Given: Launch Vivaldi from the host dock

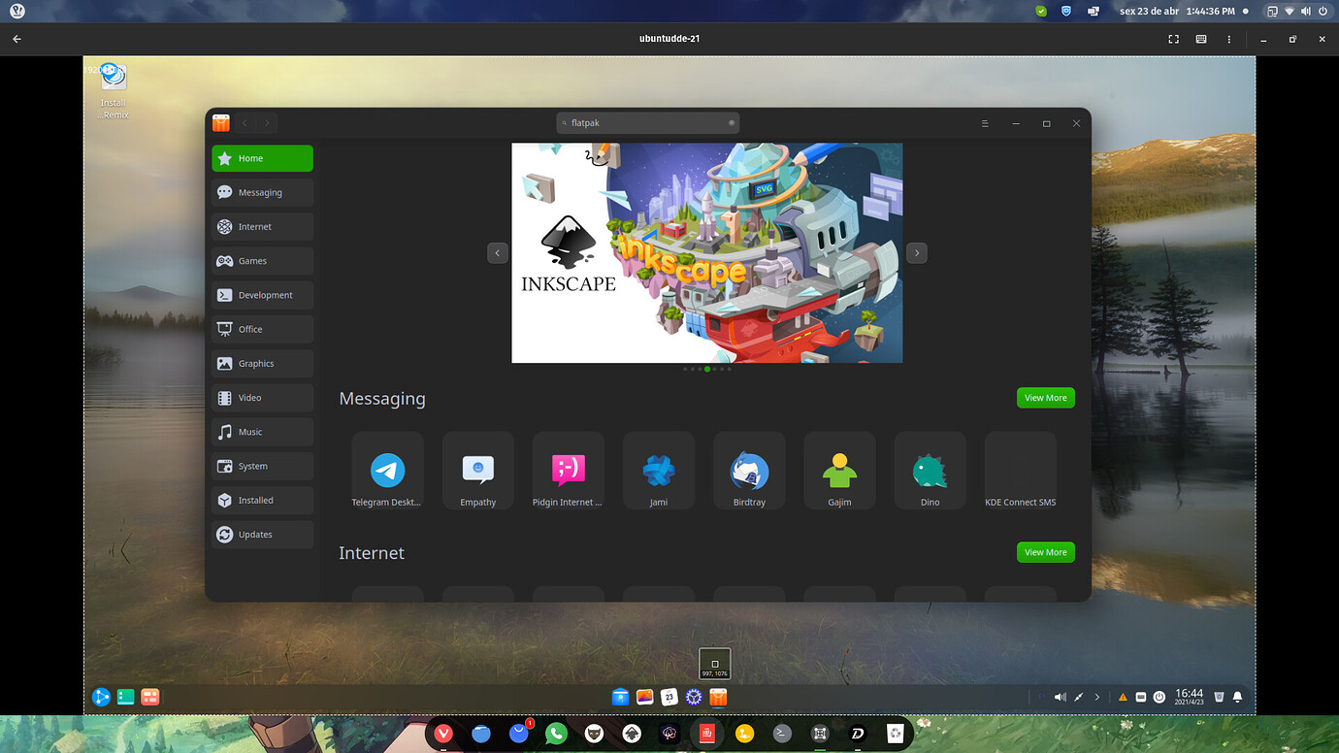Looking at the screenshot, I should (x=443, y=735).
